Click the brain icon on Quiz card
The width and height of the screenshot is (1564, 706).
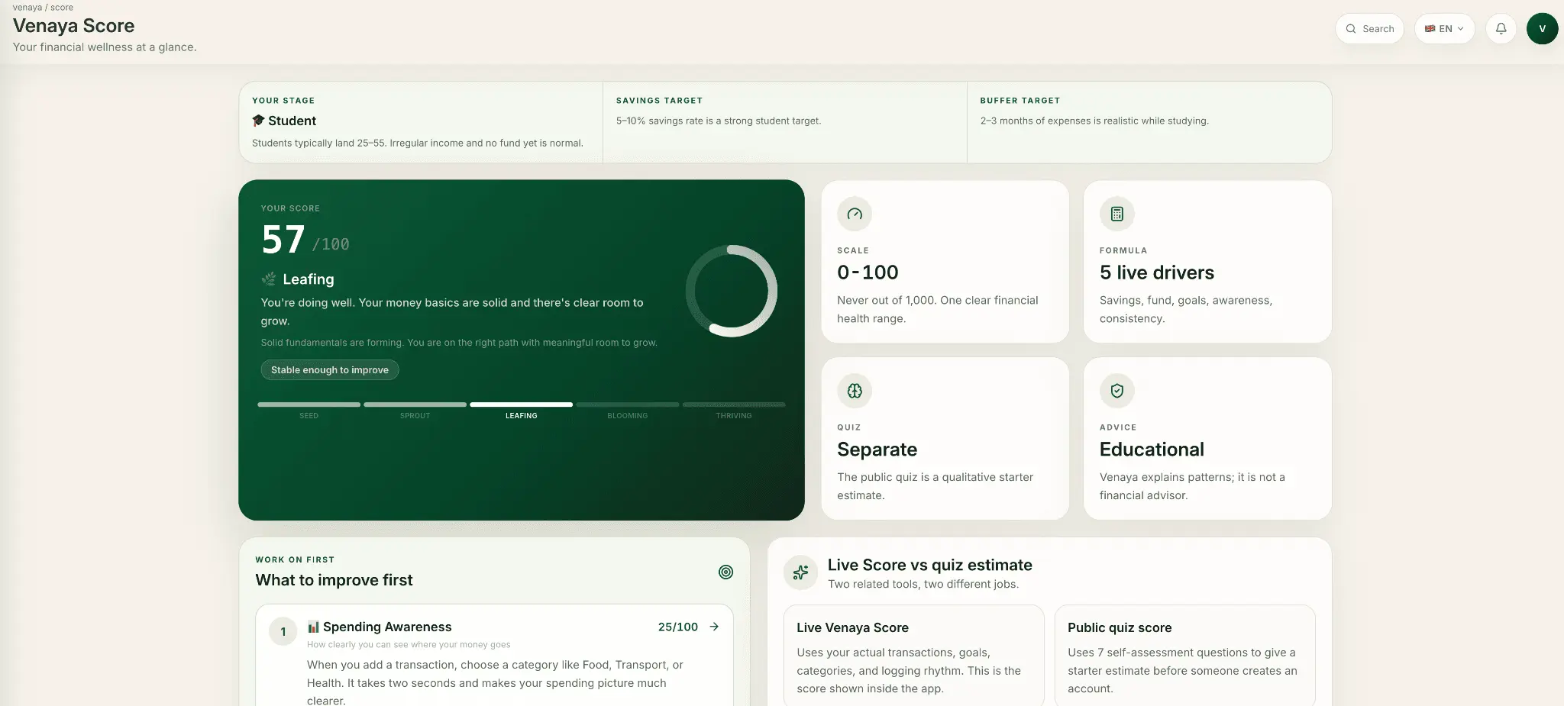[855, 391]
